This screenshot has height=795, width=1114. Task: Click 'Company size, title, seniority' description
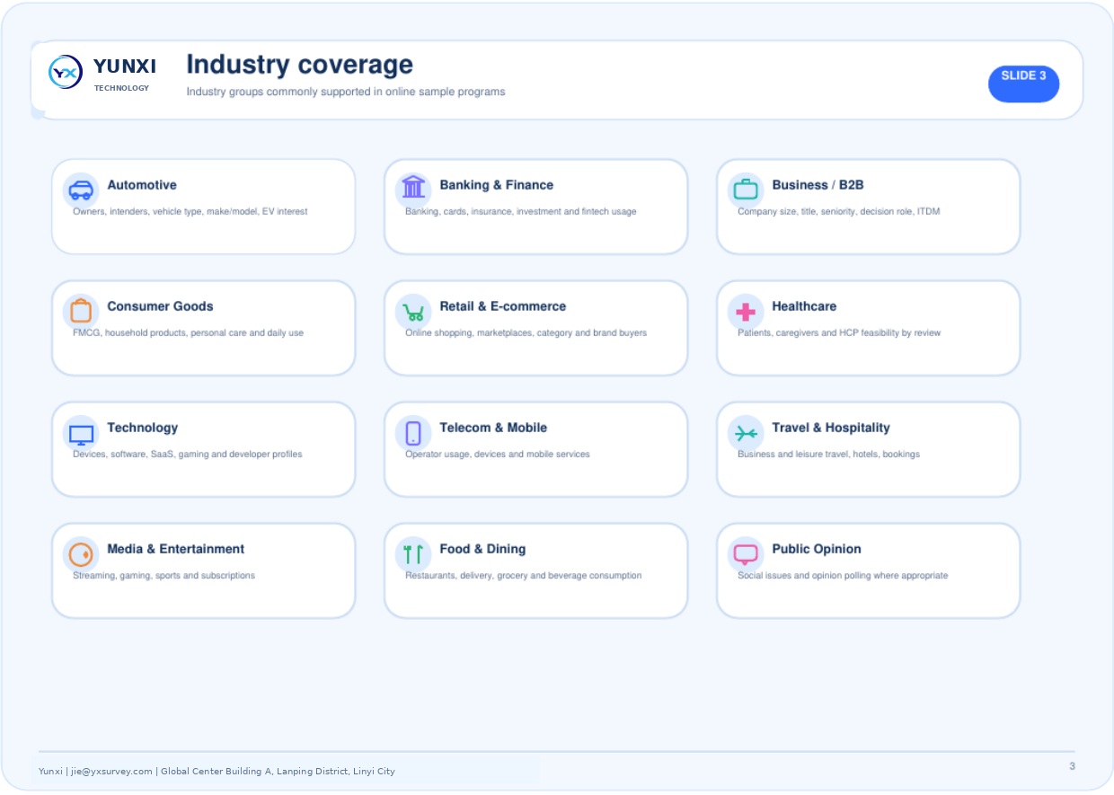coord(839,212)
